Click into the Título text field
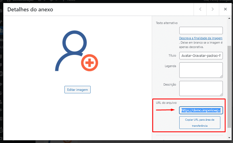233x143 pixels. click(x=201, y=56)
